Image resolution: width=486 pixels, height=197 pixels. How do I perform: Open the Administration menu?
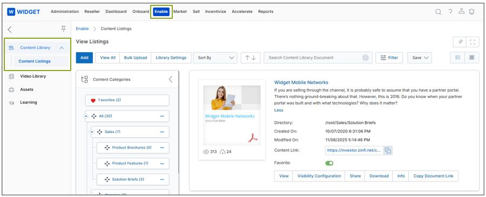coord(65,12)
